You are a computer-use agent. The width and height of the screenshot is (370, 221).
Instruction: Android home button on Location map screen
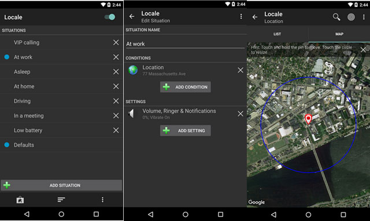[x=308, y=215]
